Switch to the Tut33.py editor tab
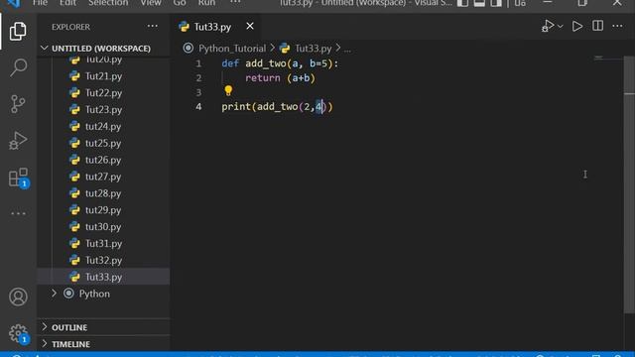The image size is (635, 357). (212, 27)
